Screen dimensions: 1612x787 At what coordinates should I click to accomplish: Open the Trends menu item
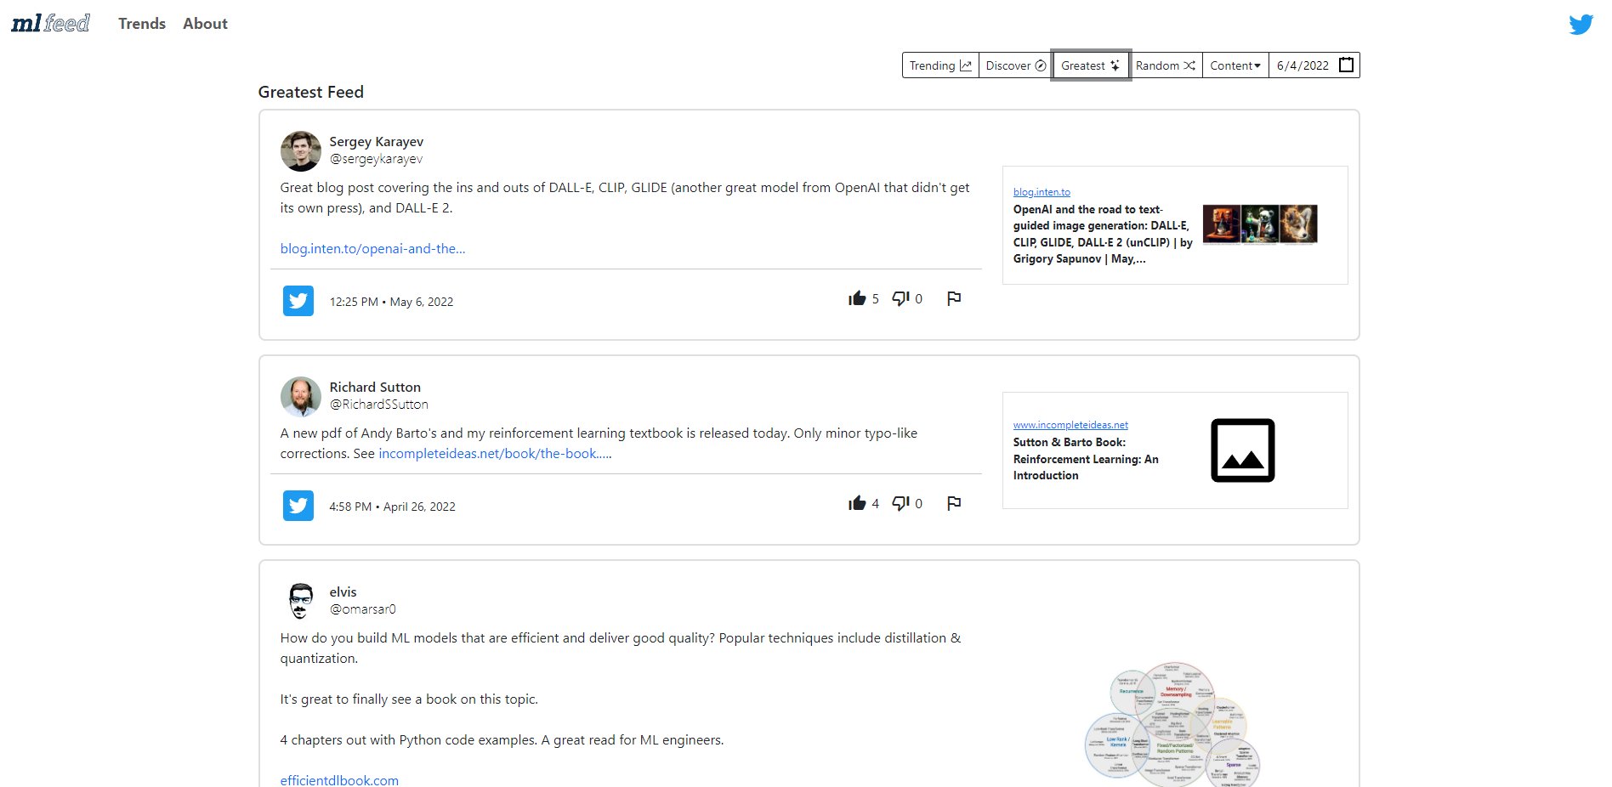coord(141,23)
